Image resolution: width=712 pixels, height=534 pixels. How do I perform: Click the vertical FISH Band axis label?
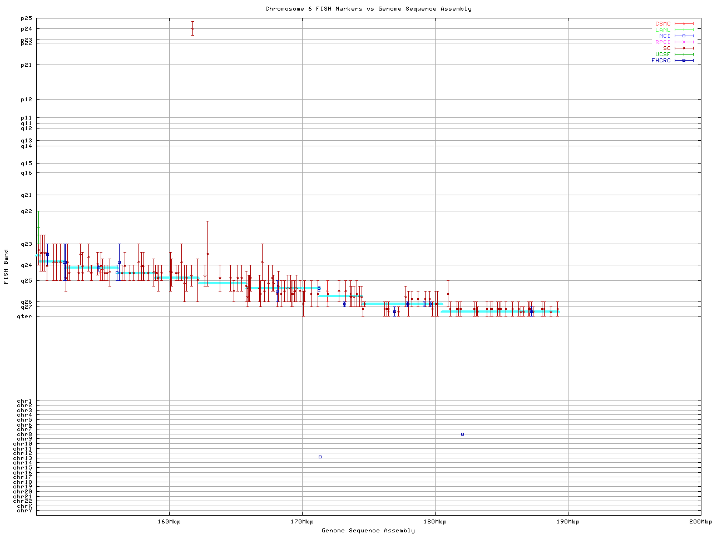pyautogui.click(x=6, y=266)
